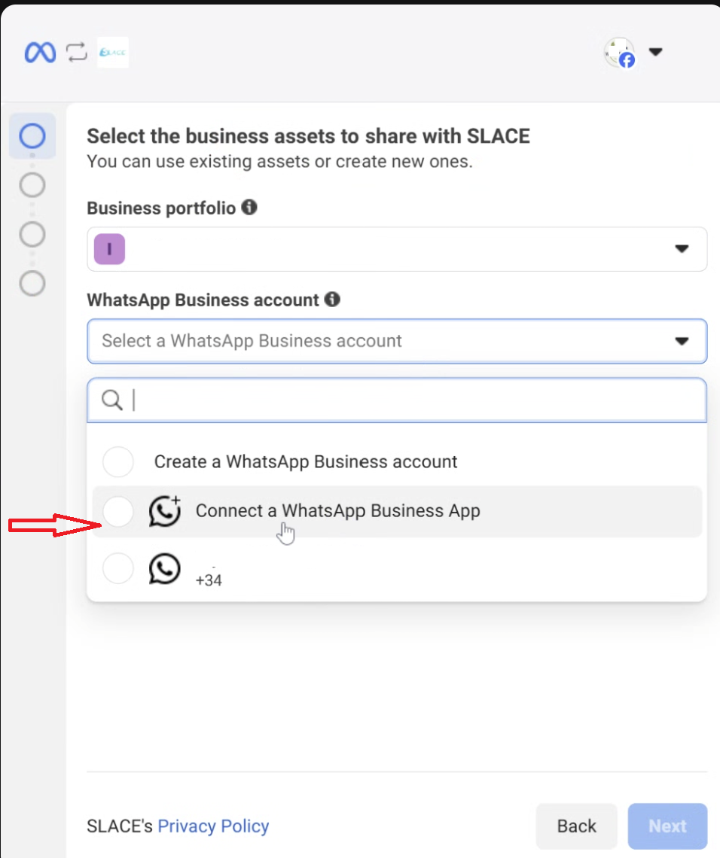Click the Facebook profile avatar icon

point(620,53)
